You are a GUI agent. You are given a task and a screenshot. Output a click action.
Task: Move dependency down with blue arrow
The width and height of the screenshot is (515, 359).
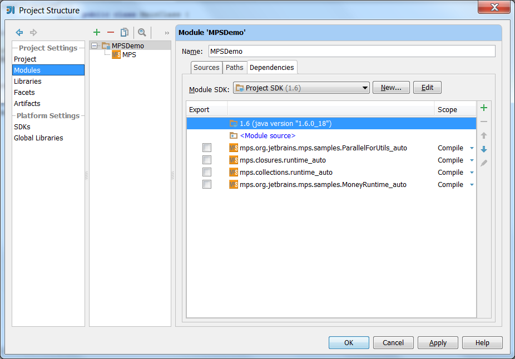(484, 149)
